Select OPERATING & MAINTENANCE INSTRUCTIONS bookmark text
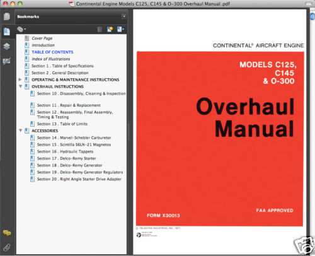Screen dimensions: 315x256 tap(76, 79)
